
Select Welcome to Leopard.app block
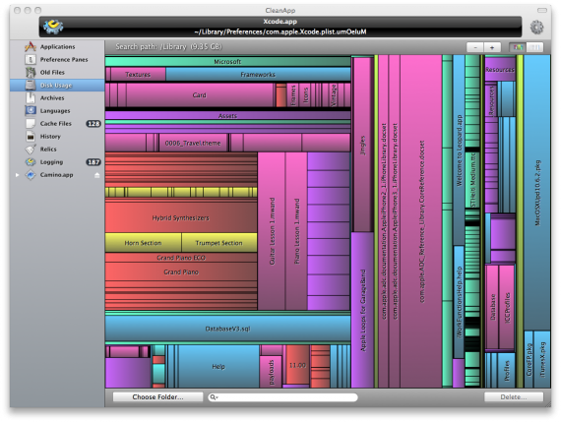click(x=459, y=151)
